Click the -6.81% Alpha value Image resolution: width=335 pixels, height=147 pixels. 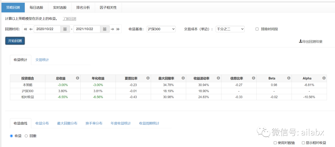(x=309, y=85)
